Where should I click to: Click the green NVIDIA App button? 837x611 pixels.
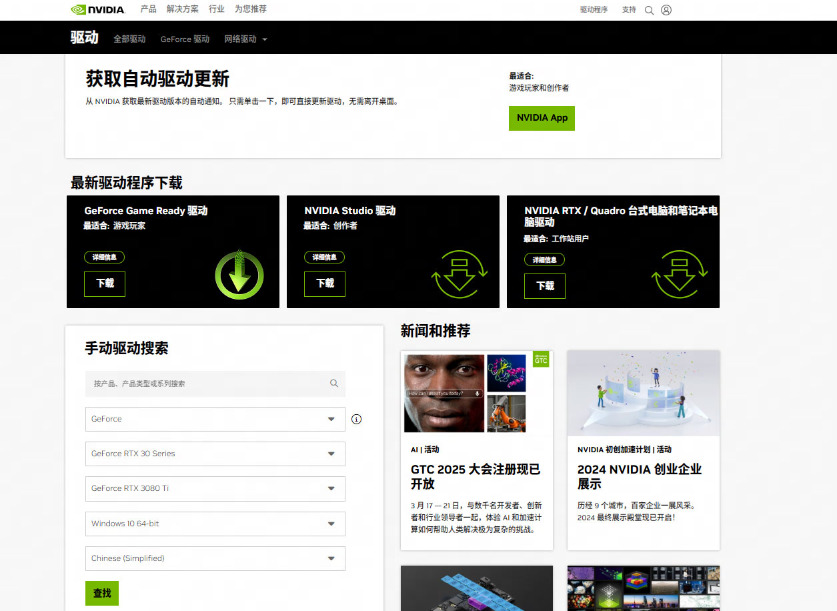click(x=542, y=118)
